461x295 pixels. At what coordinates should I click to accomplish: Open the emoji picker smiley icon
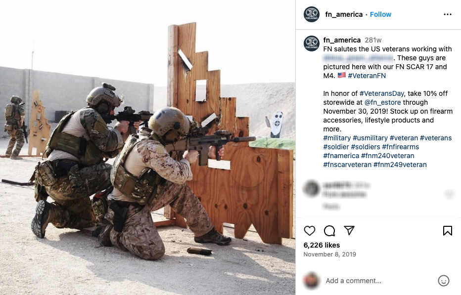pyautogui.click(x=443, y=281)
